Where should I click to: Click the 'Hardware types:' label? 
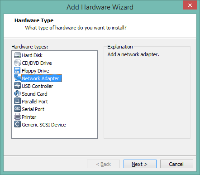point(30,47)
